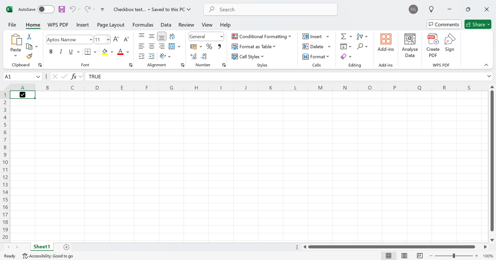Expand the General number format dropdown

coord(221,37)
